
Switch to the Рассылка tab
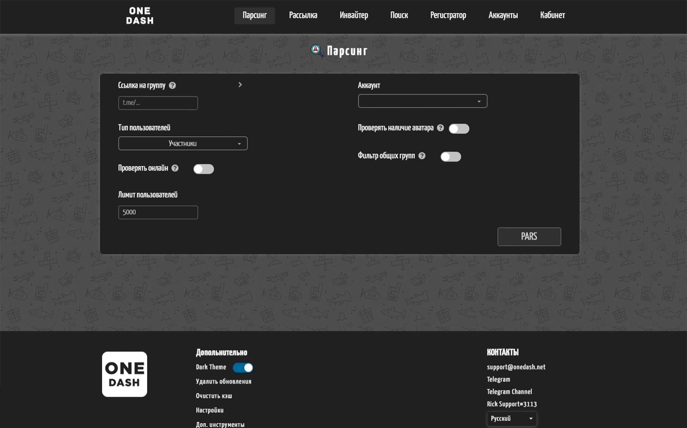tap(303, 16)
